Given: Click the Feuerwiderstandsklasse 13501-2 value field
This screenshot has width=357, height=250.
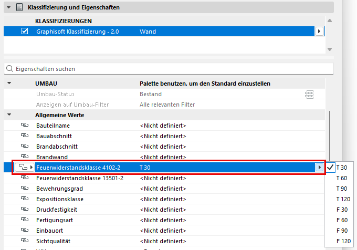Looking at the screenshot, I should [163, 178].
